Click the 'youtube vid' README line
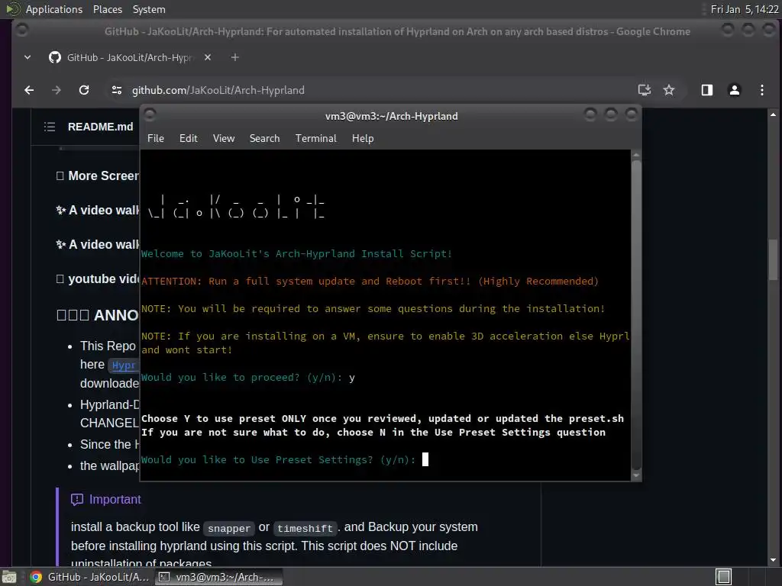Screen dimensions: 782x586 coord(98,279)
